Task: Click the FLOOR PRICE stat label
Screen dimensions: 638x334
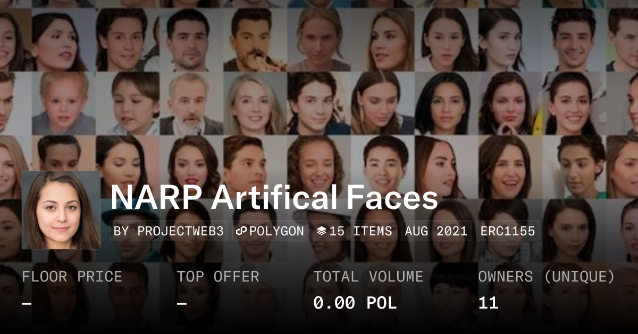Action: click(72, 276)
